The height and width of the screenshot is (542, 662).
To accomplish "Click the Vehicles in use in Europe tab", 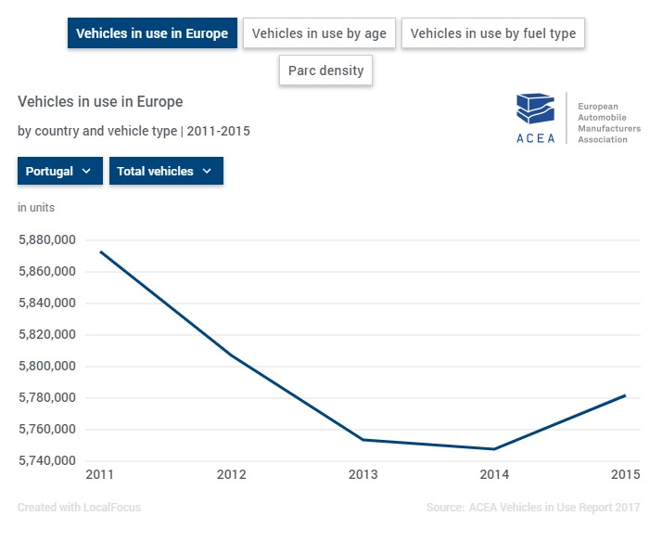I will pos(152,33).
